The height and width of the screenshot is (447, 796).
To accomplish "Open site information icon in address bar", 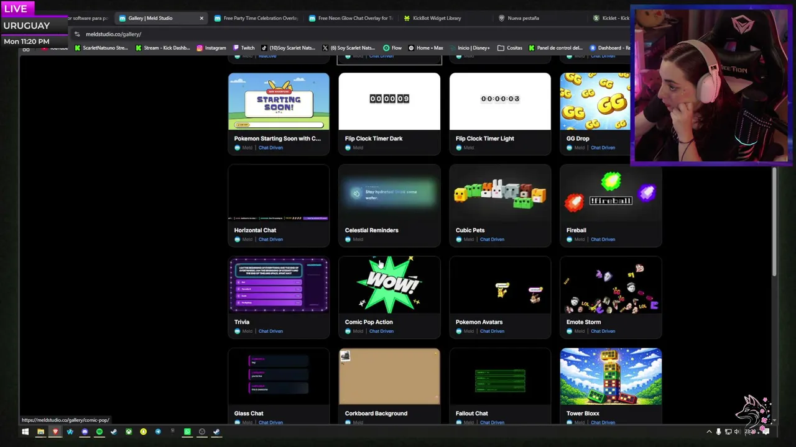I will click(77, 34).
